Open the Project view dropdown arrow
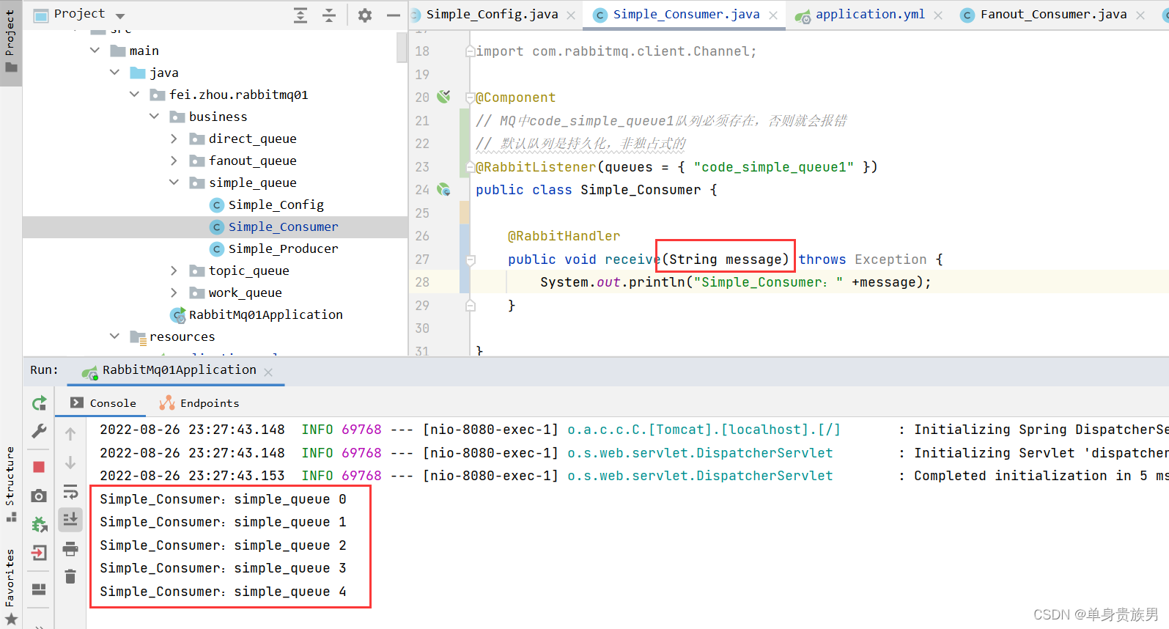Viewport: 1169px width, 629px height. 120,15
